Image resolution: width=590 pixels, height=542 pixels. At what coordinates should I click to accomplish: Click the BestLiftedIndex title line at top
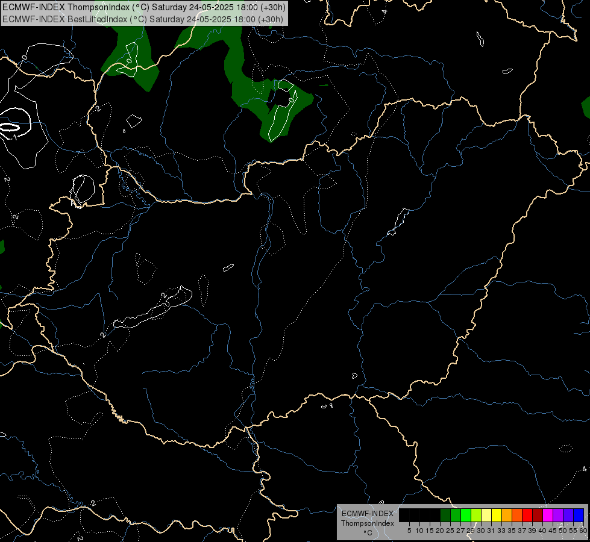[143, 19]
